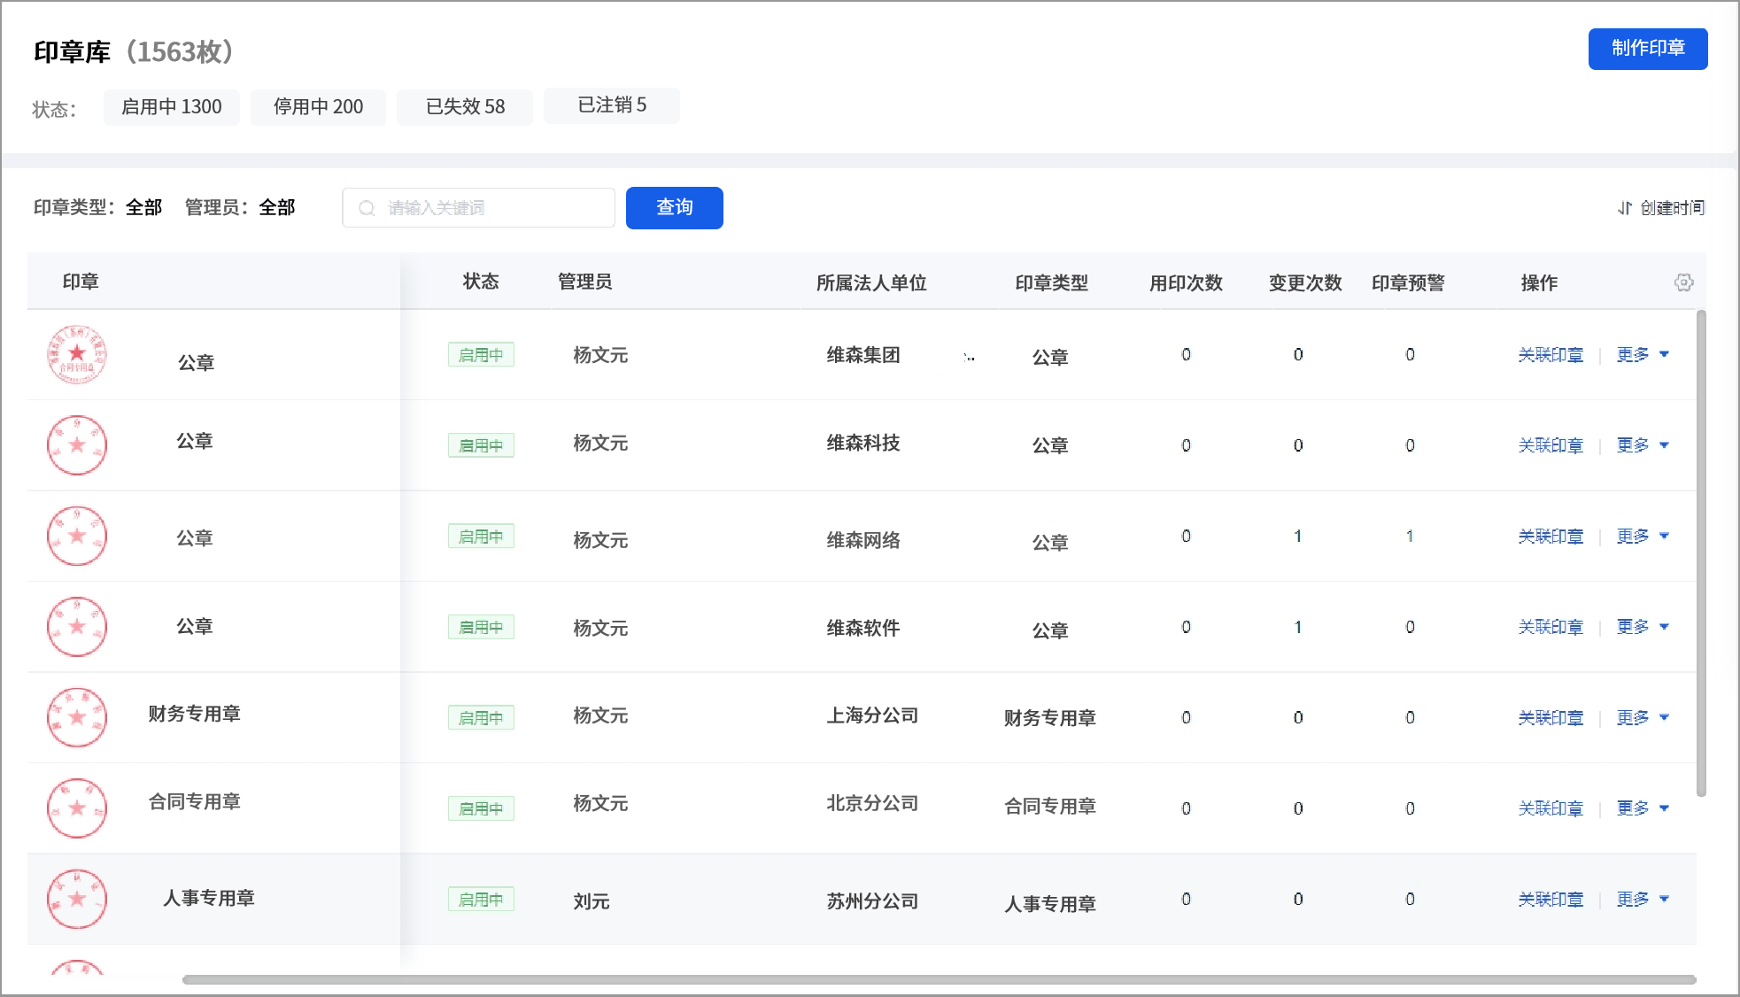Click the 合同专用章 seal thumbnail

[77, 808]
